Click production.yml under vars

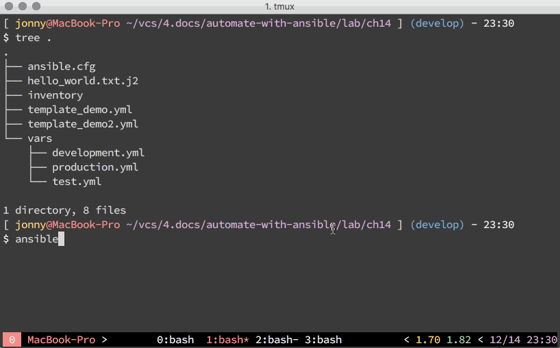point(95,167)
